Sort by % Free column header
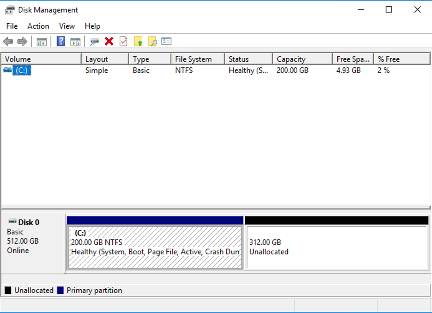Image resolution: width=432 pixels, height=313 pixels. pyautogui.click(x=402, y=59)
